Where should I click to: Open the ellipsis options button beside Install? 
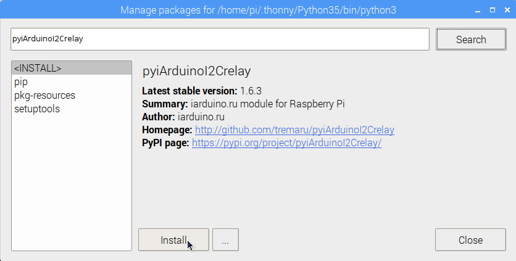[x=225, y=240]
